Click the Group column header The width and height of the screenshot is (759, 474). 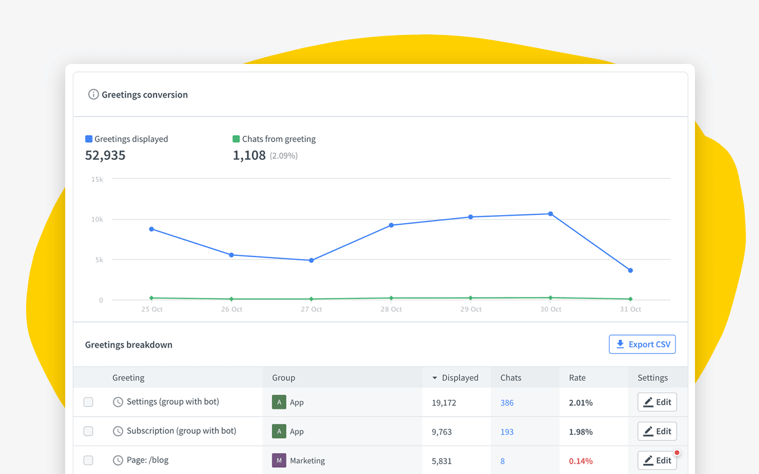(283, 377)
